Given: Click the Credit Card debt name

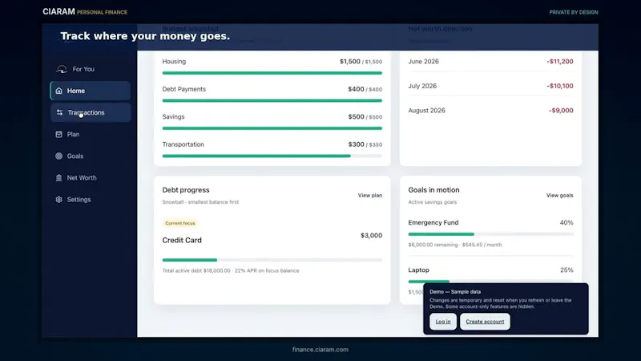Looking at the screenshot, I should pyautogui.click(x=182, y=240).
